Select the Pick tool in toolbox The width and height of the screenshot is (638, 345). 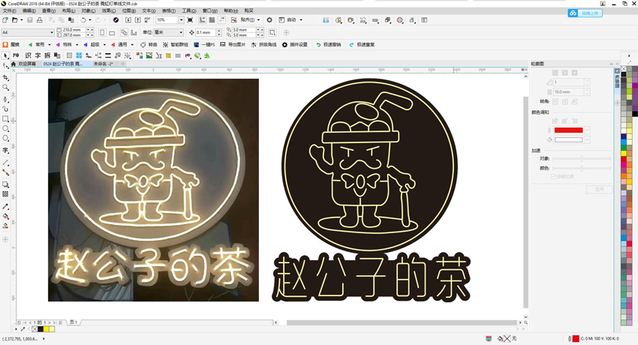(x=5, y=55)
